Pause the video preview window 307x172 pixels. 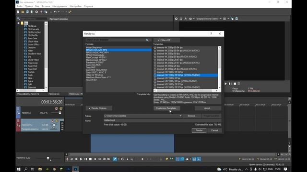click(x=230, y=84)
